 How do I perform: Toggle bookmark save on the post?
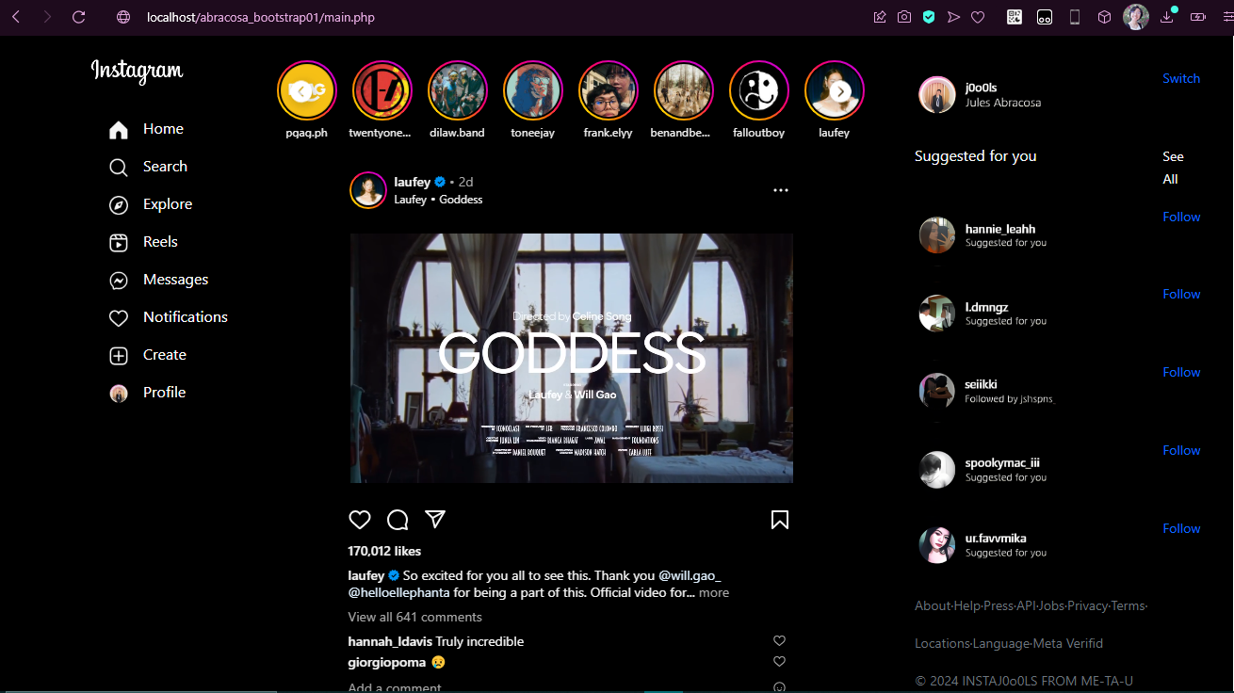pos(780,520)
